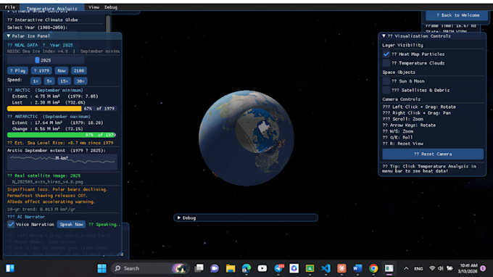The image size is (493, 277).
Task: Show hidden system tray icons
Action: coord(406,268)
